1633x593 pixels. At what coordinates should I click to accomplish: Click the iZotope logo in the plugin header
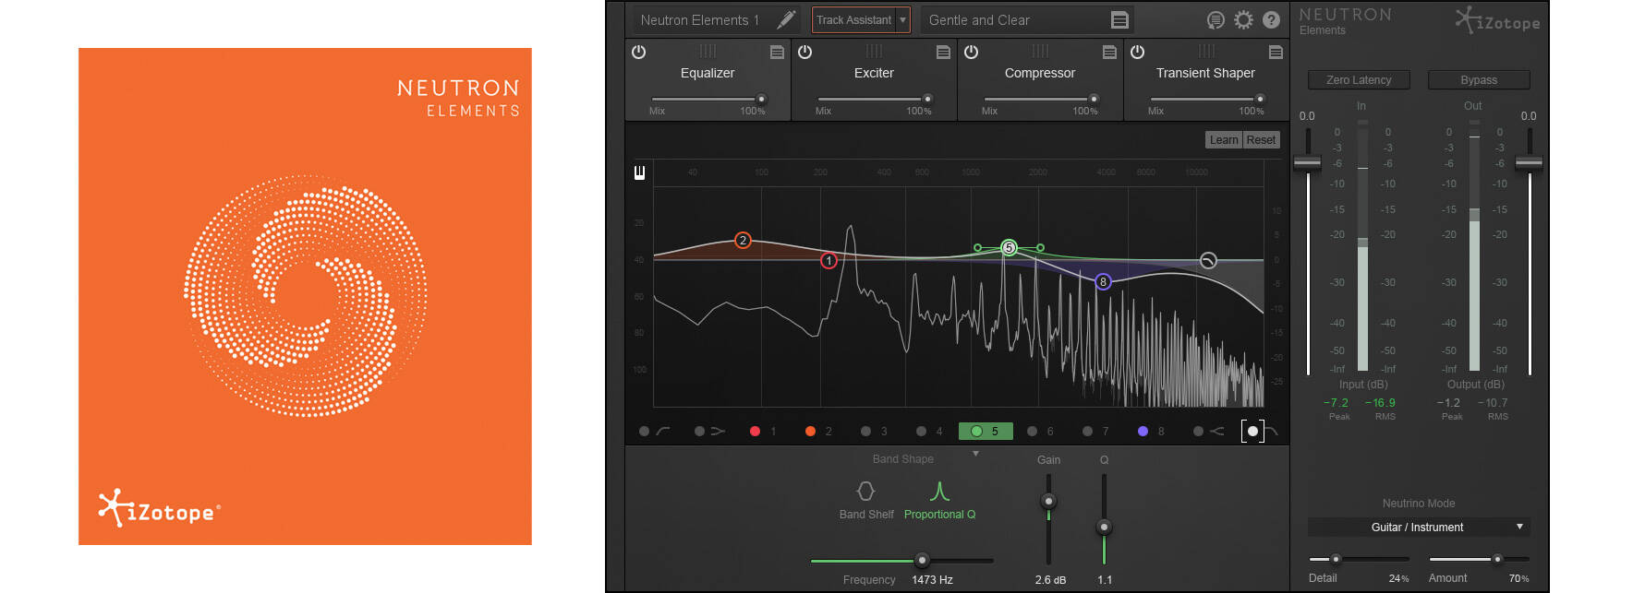(x=1498, y=21)
